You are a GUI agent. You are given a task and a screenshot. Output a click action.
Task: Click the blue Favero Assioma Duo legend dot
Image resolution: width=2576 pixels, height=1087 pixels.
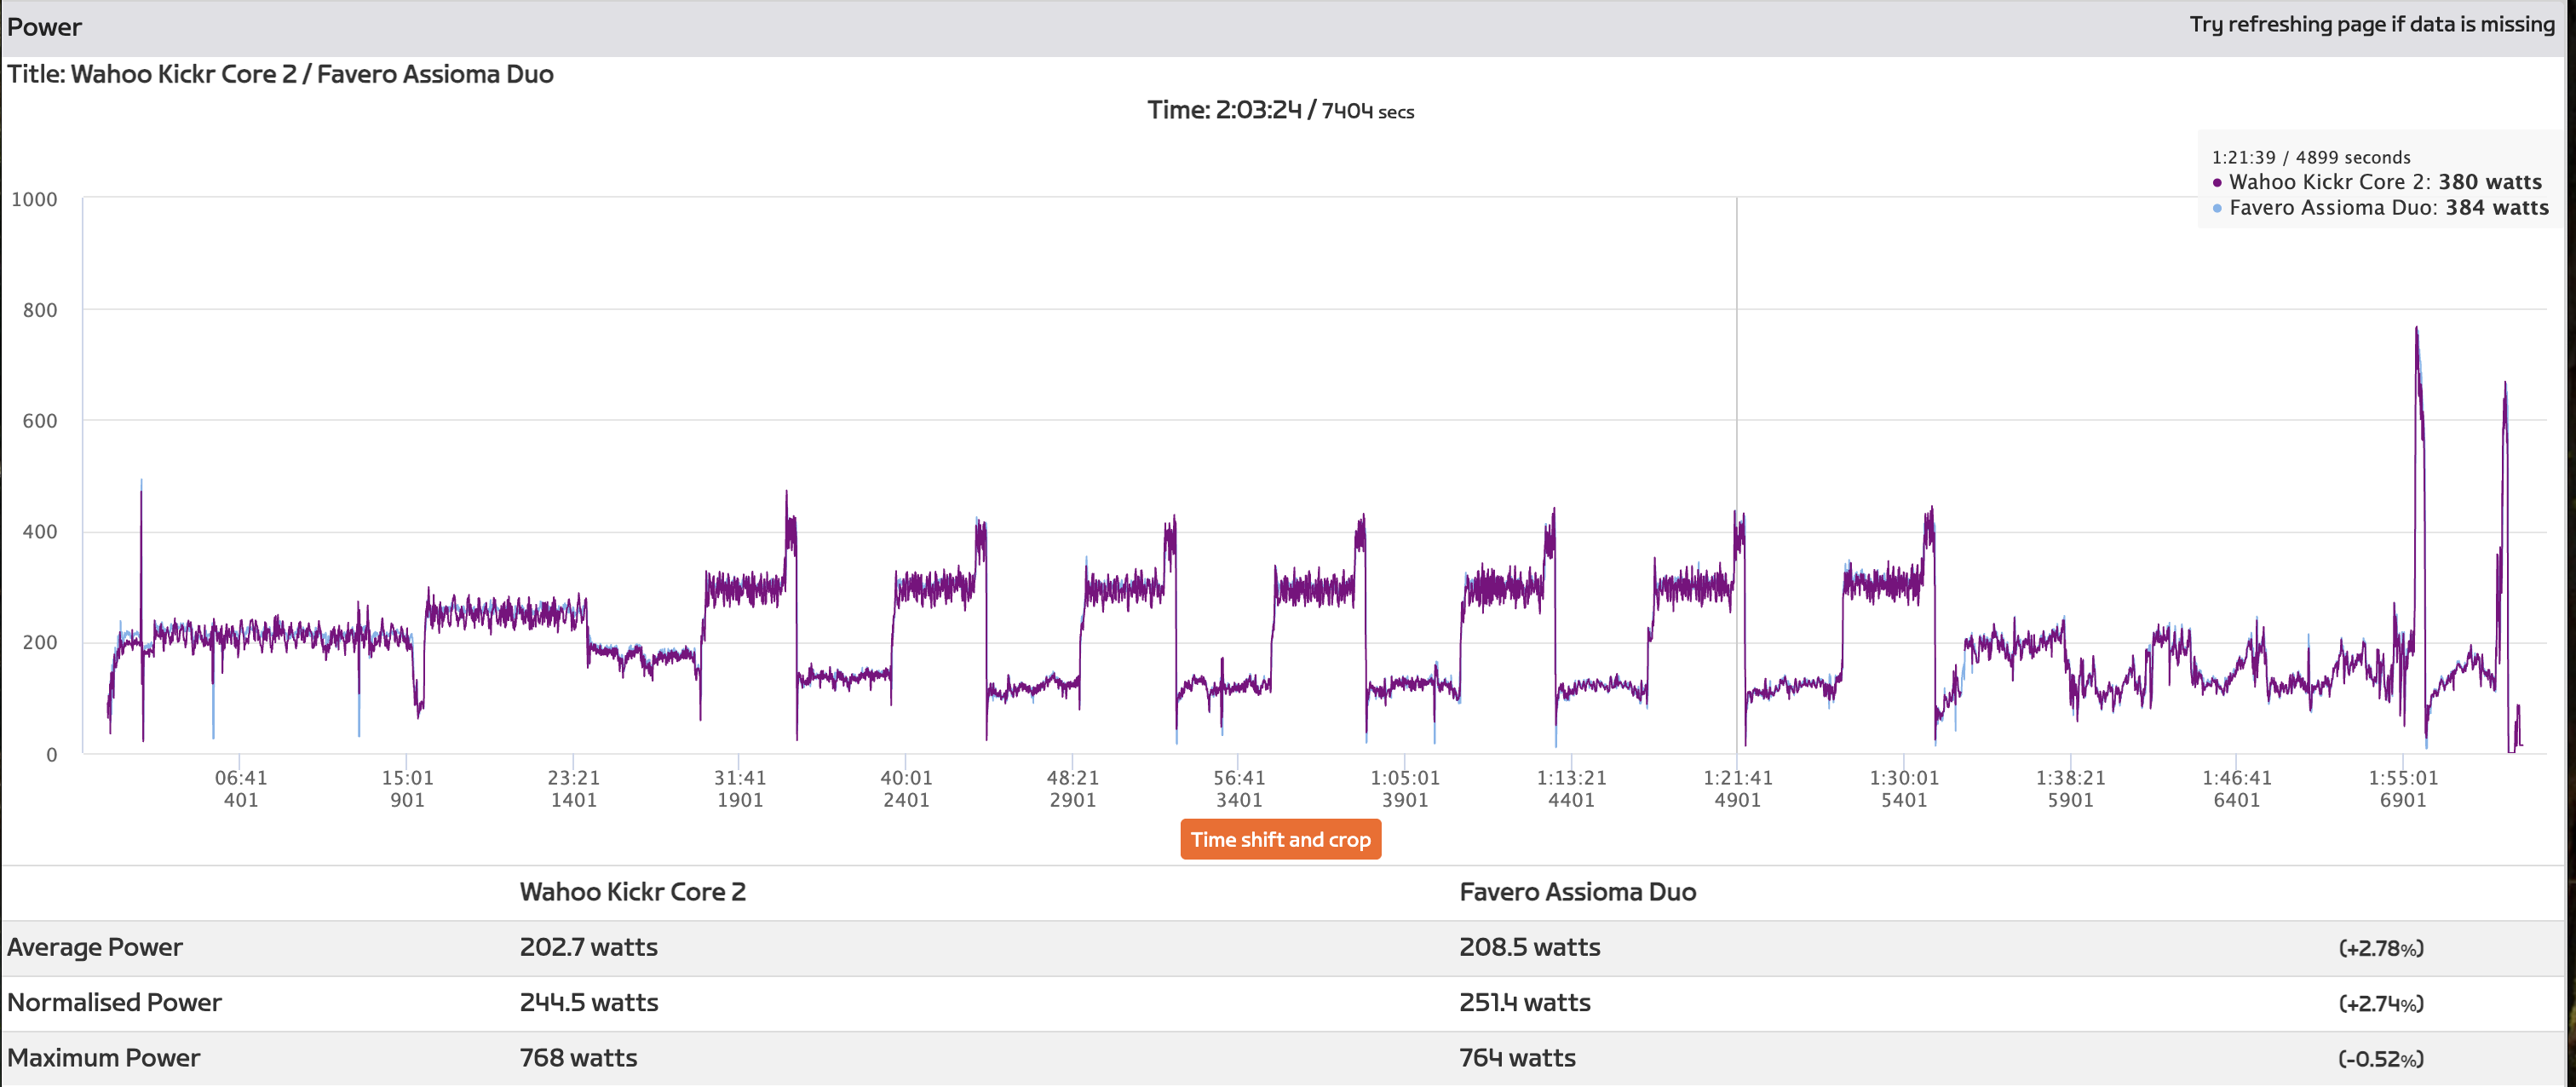point(2217,208)
